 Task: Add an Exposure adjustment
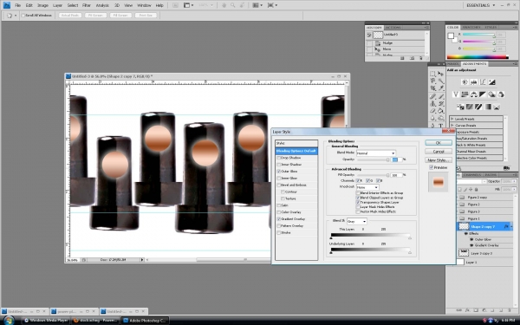click(491, 82)
